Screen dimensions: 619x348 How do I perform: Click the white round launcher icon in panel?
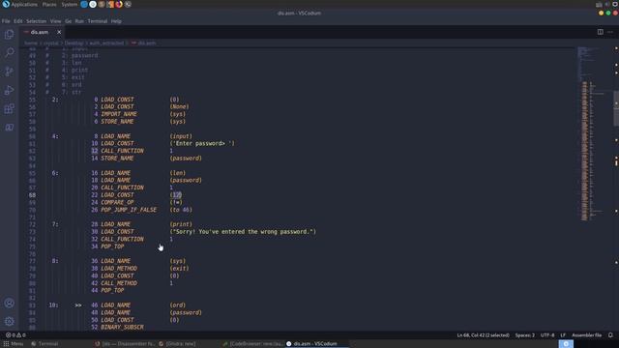click(x=93, y=4)
